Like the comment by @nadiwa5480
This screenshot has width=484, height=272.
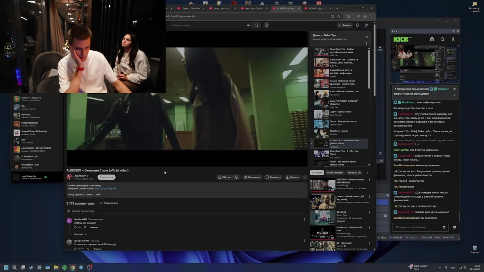click(75, 227)
